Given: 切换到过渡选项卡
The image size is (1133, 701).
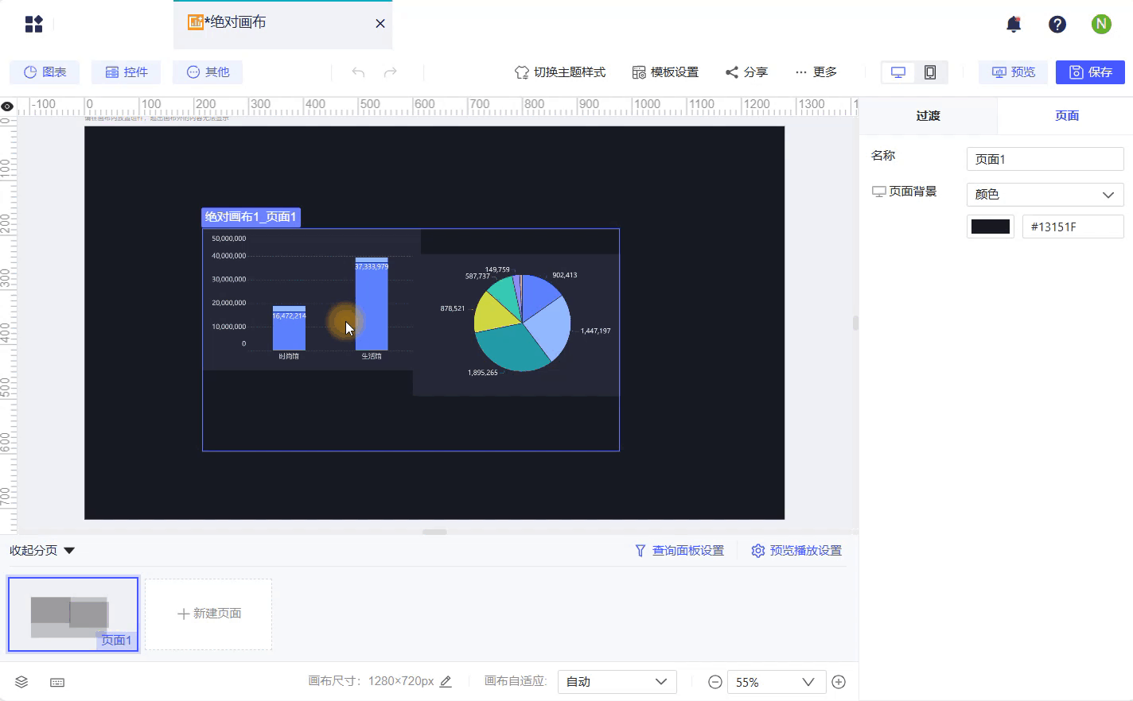Looking at the screenshot, I should tap(928, 115).
